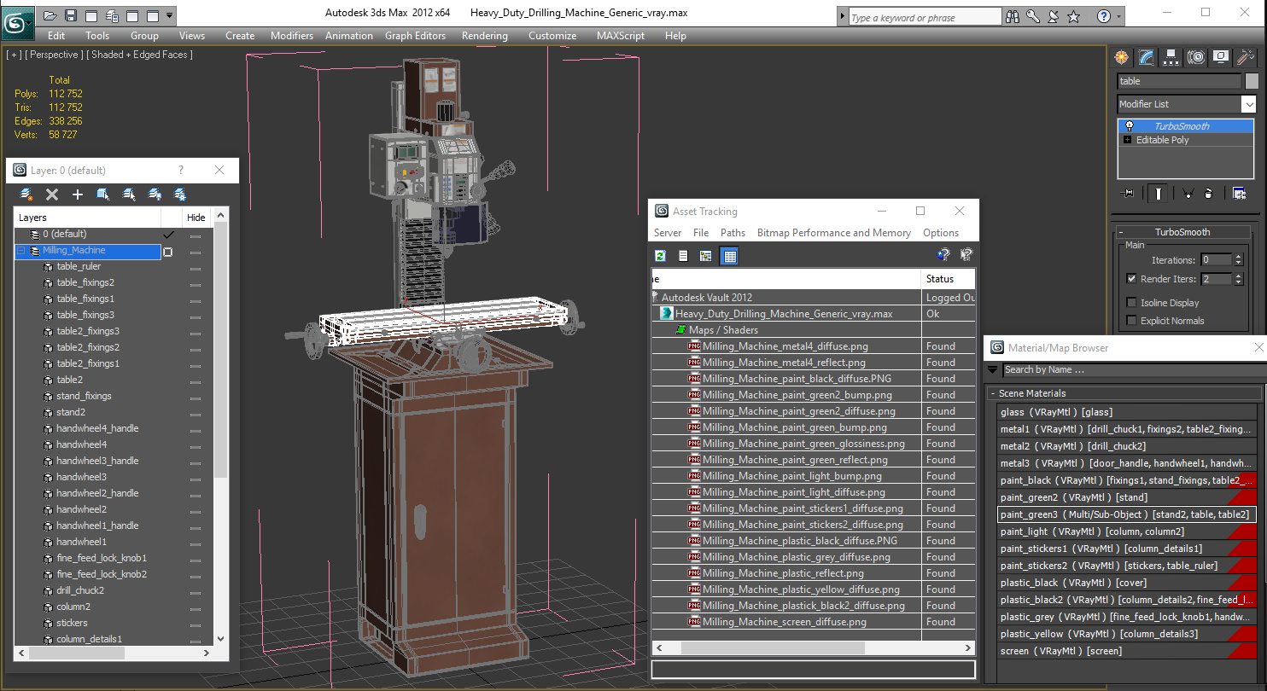The height and width of the screenshot is (691, 1267).
Task: Click the Help question mark icon in title bar
Action: 1104,15
